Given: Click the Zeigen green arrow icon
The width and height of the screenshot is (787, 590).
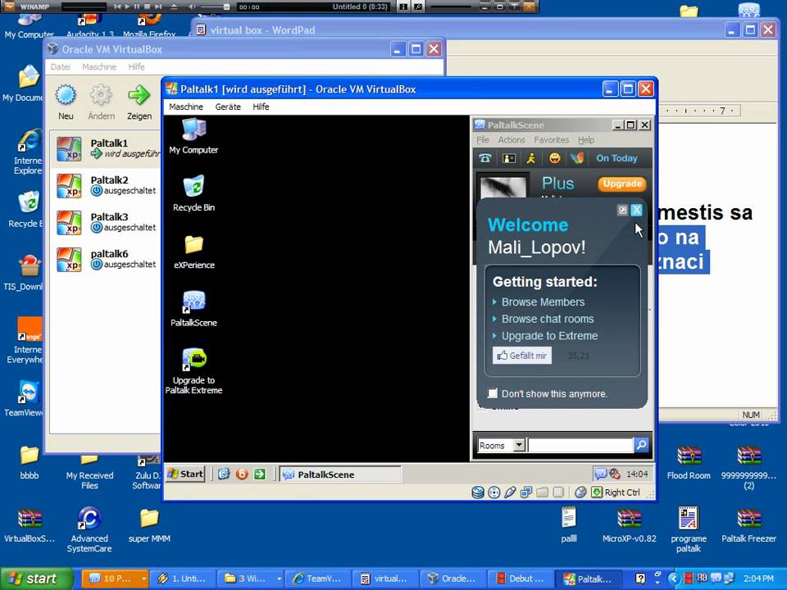Looking at the screenshot, I should [x=139, y=94].
